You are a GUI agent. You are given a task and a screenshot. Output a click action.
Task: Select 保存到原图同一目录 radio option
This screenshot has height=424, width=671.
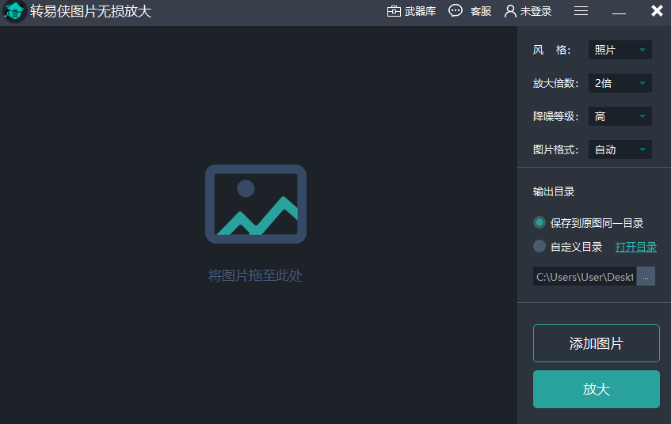539,223
